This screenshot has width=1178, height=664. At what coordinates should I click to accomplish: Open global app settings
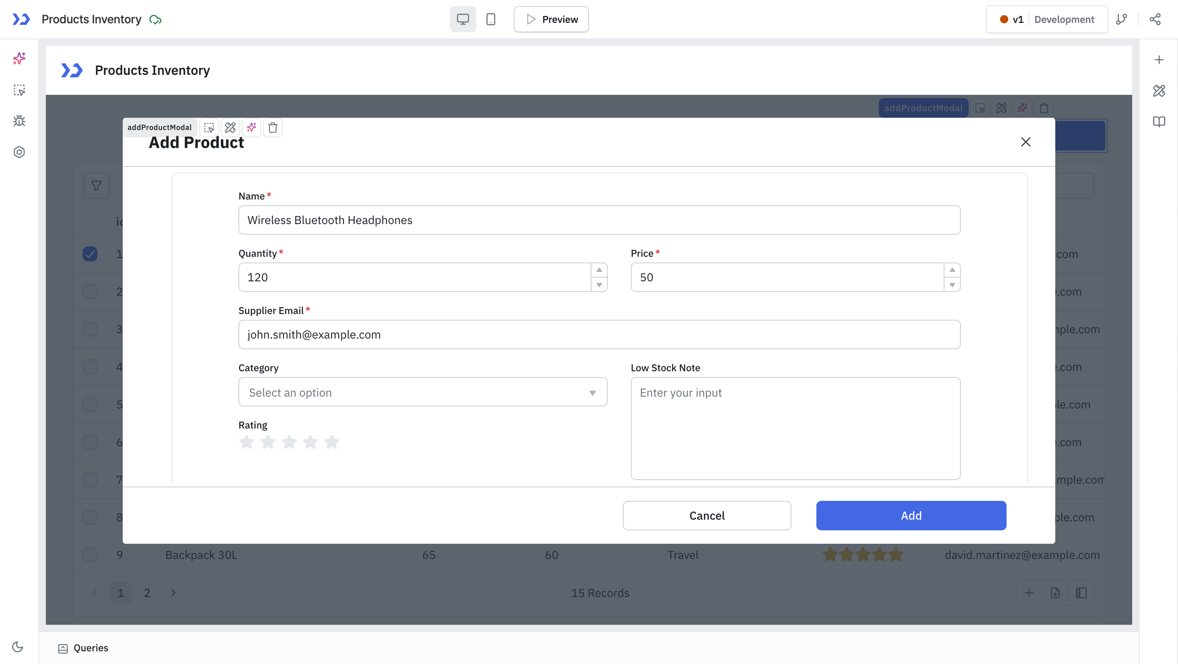pos(19,152)
